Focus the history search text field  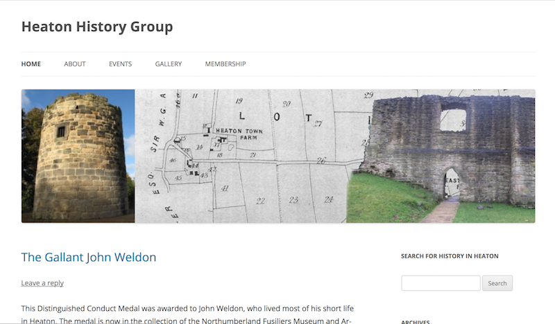coord(441,283)
